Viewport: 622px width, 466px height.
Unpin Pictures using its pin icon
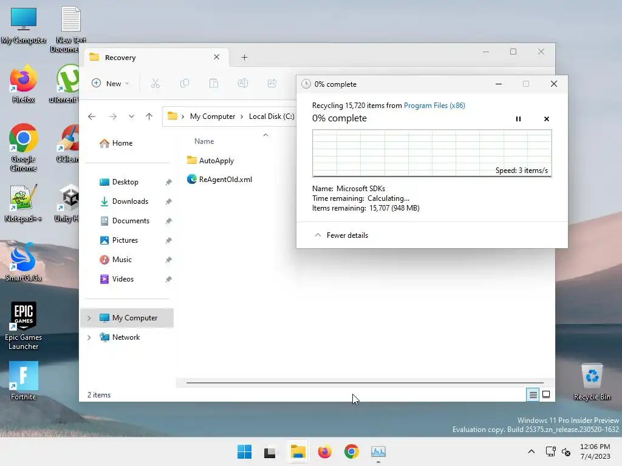(x=169, y=240)
